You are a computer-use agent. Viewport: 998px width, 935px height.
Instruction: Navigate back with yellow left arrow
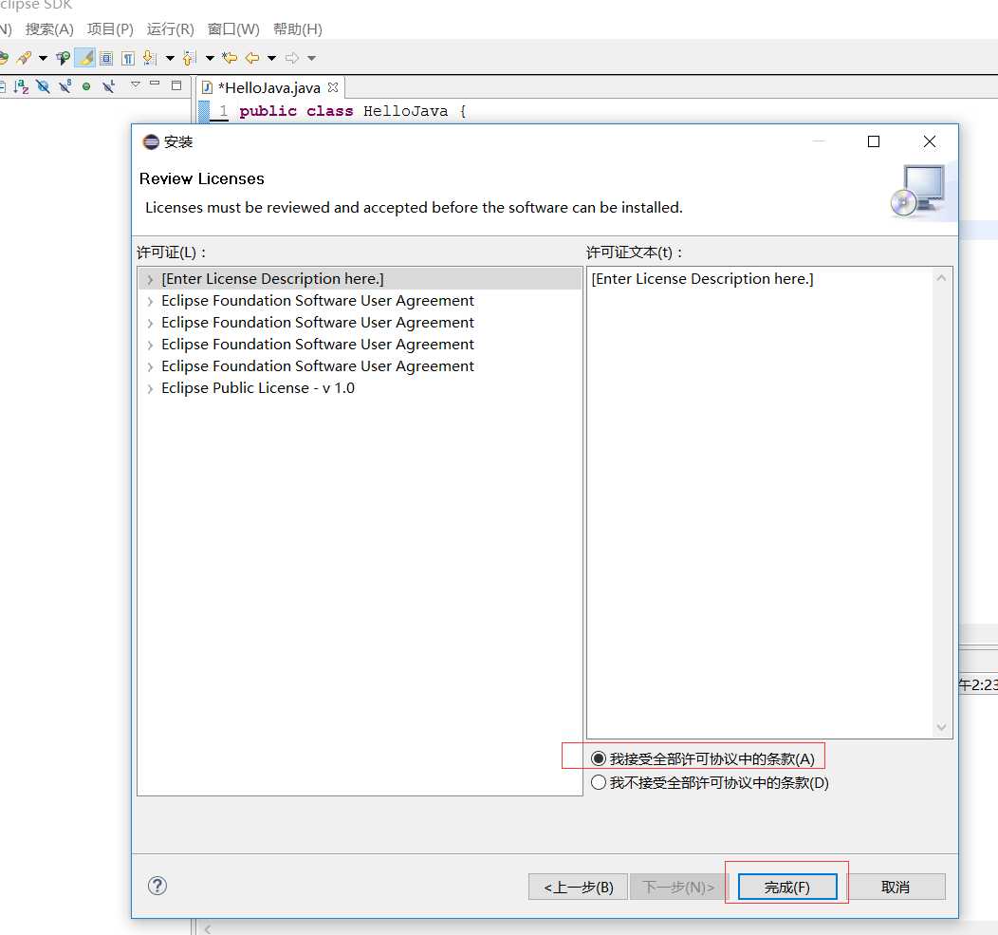tap(252, 58)
